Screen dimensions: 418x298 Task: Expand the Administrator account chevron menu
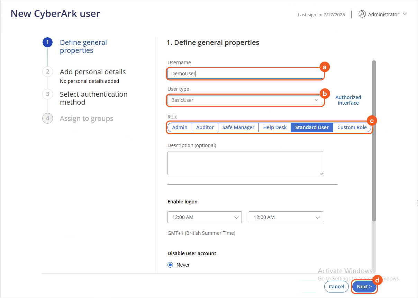pyautogui.click(x=405, y=14)
